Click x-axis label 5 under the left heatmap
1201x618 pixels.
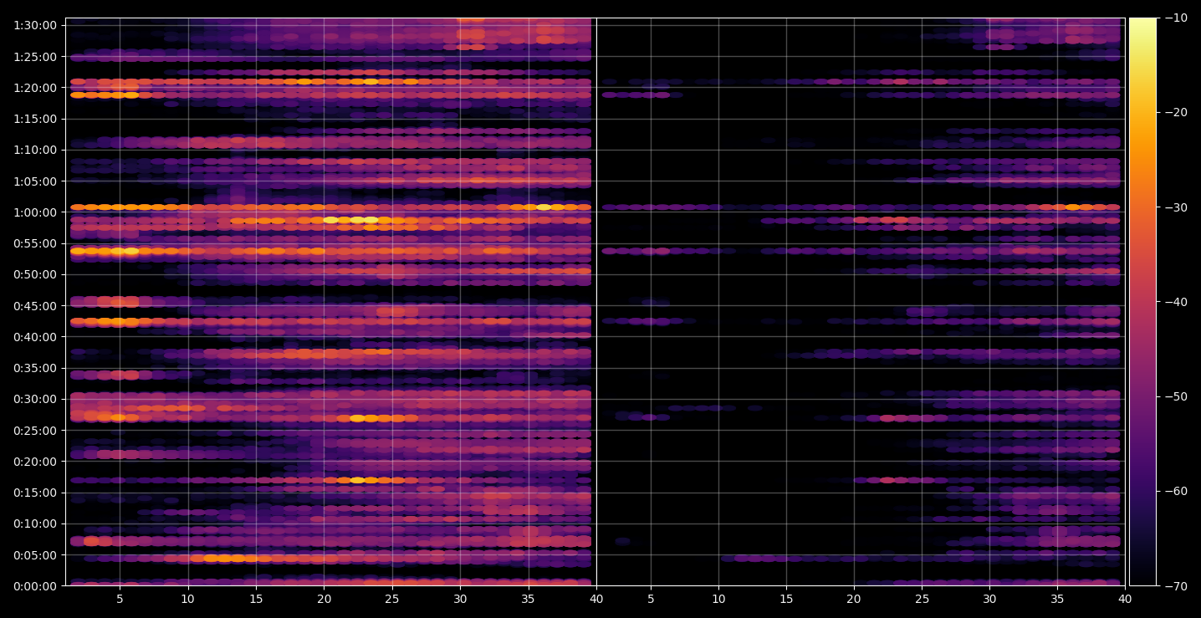click(x=120, y=600)
